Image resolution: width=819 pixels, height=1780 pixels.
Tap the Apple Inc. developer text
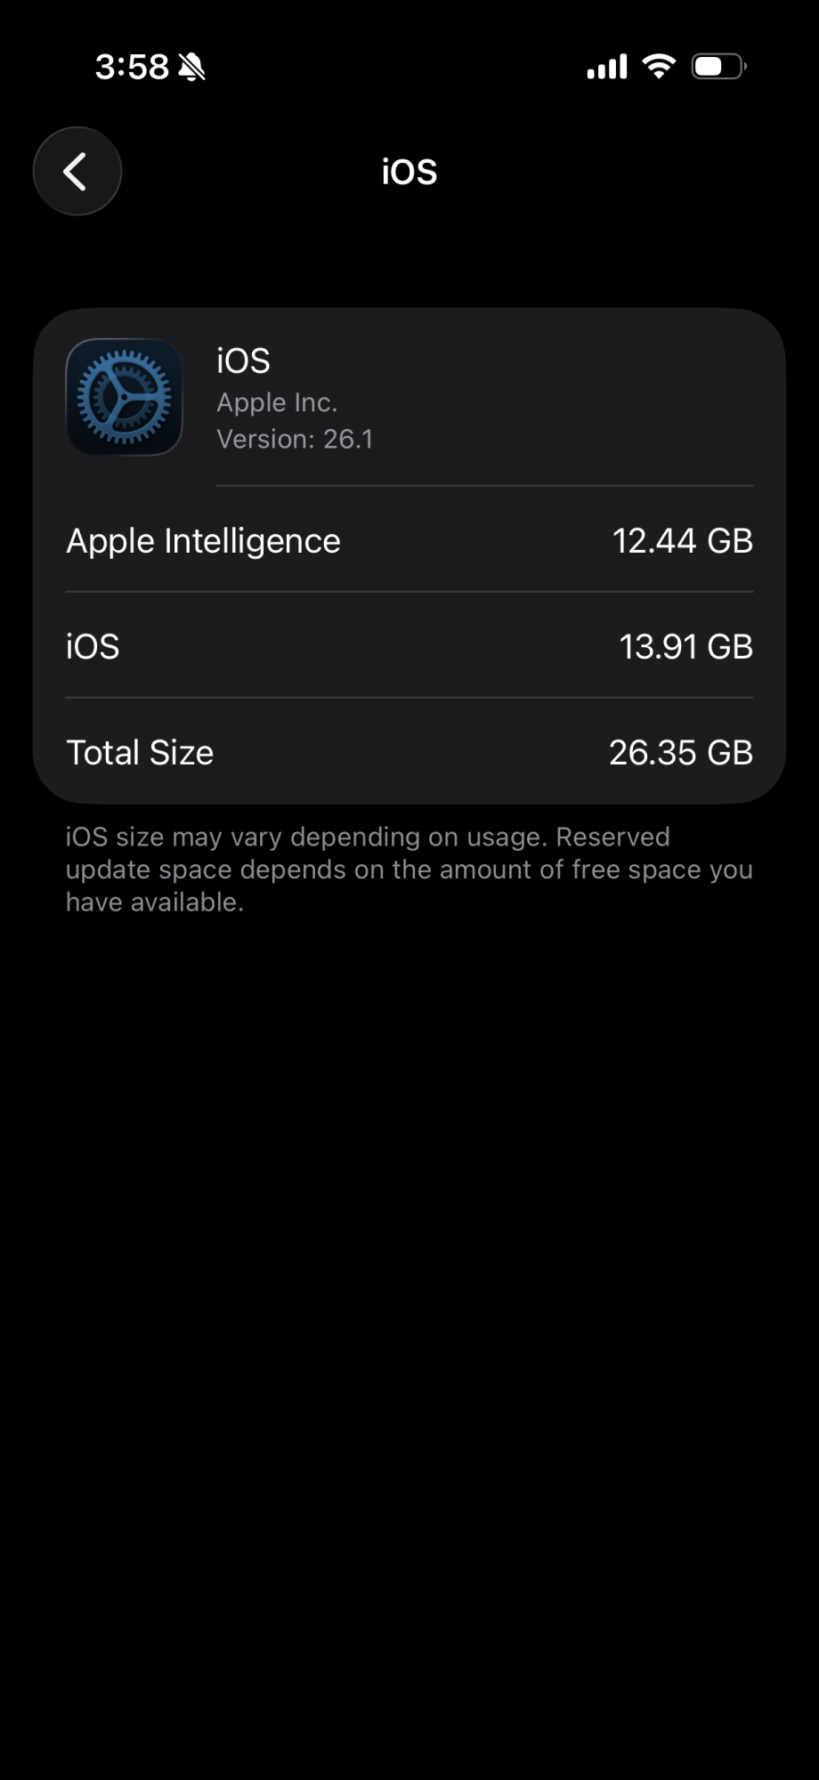277,403
